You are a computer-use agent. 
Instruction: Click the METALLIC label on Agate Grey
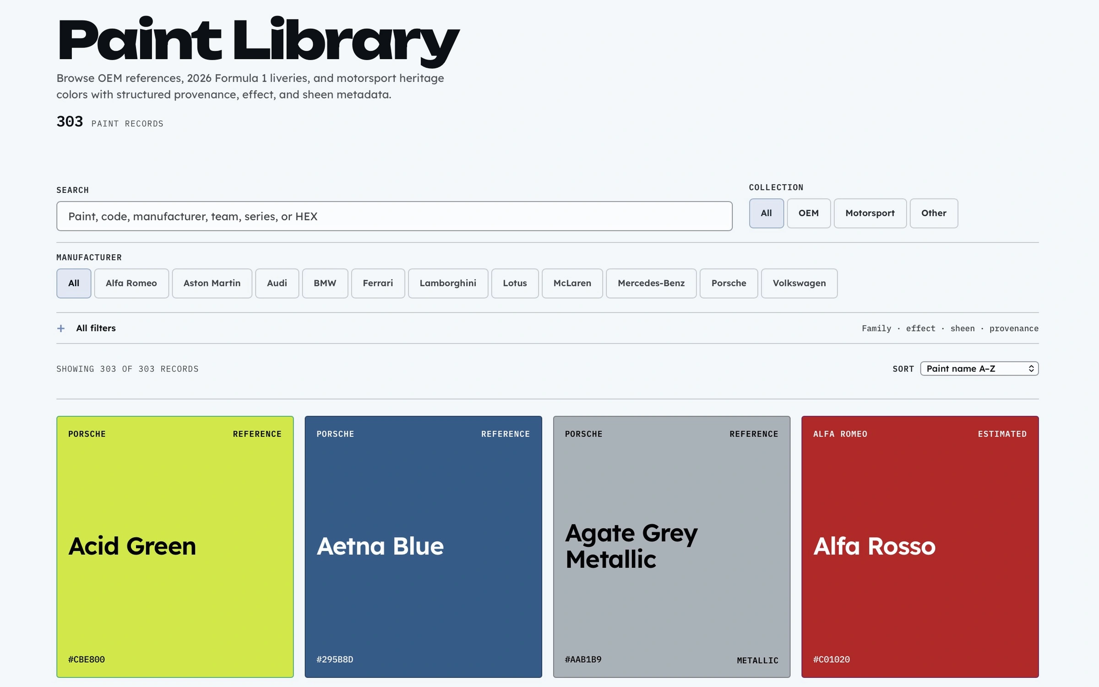(757, 660)
